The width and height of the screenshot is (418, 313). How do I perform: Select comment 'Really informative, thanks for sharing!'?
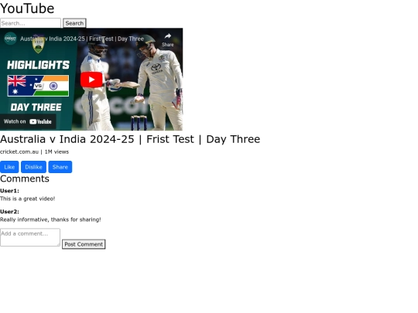click(50, 219)
